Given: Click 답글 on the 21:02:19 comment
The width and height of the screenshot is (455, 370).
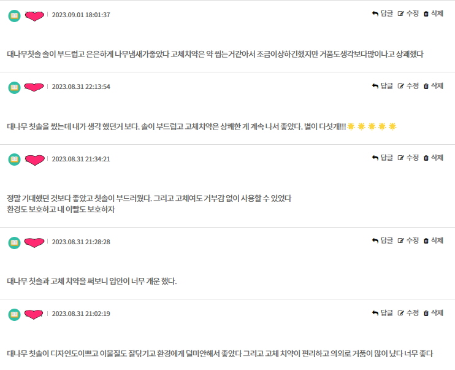Looking at the screenshot, I should pyautogui.click(x=382, y=312).
